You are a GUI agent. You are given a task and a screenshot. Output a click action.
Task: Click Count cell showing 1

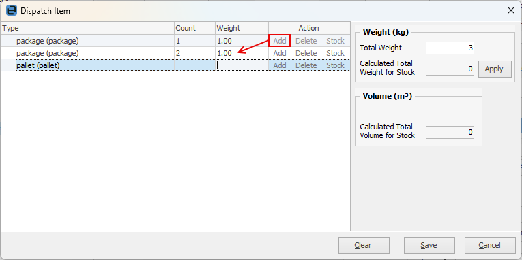[194, 41]
